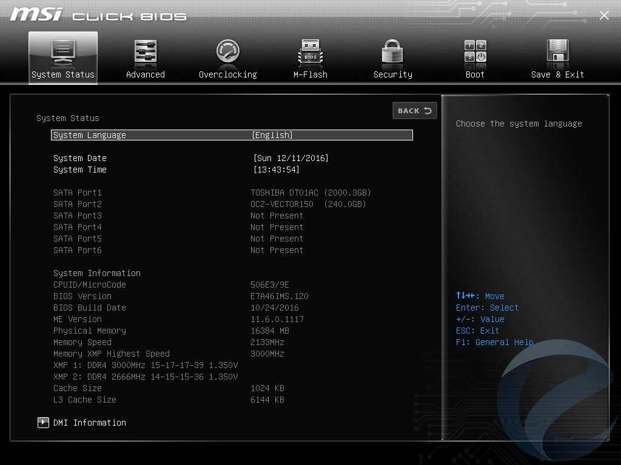Image resolution: width=621 pixels, height=465 pixels.
Task: Click the MSI Click BIOS logo
Action: [98, 15]
